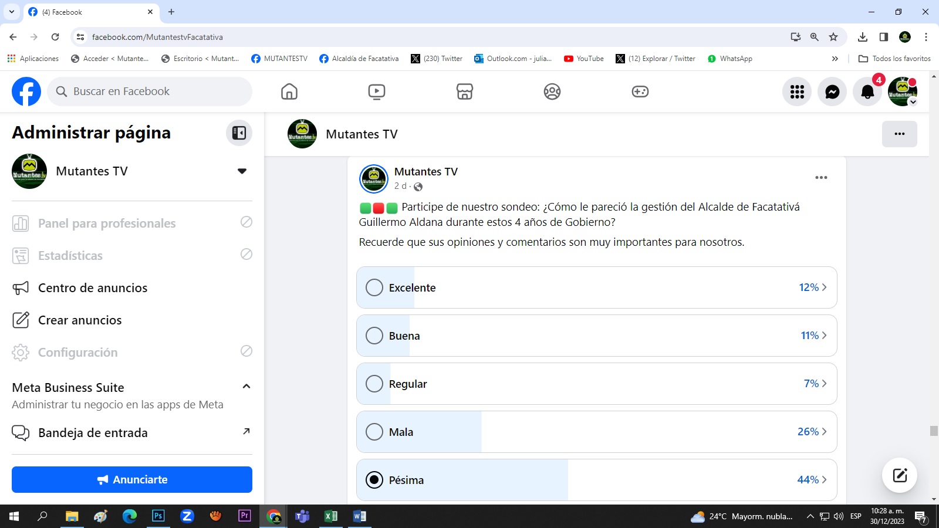The image size is (939, 528).
Task: Expand the Mutantes TV page switcher dropdown
Action: click(x=242, y=171)
